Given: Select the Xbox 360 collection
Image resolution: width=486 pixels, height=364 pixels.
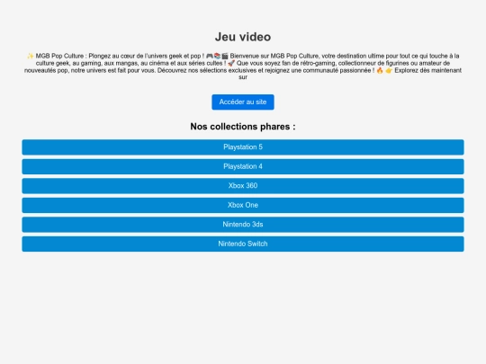Looking at the screenshot, I should [243, 186].
